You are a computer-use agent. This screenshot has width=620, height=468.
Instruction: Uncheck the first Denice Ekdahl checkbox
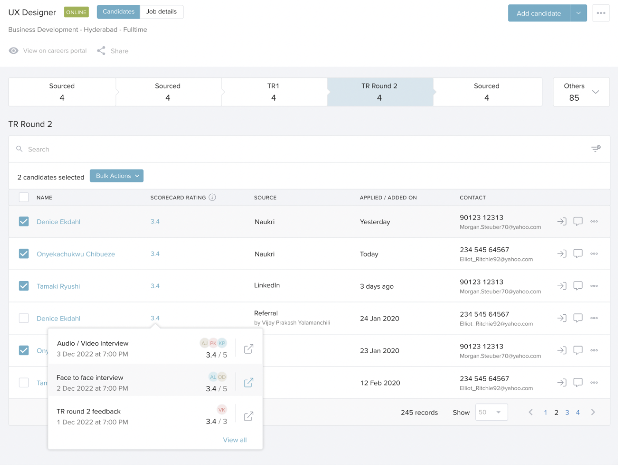click(x=24, y=222)
